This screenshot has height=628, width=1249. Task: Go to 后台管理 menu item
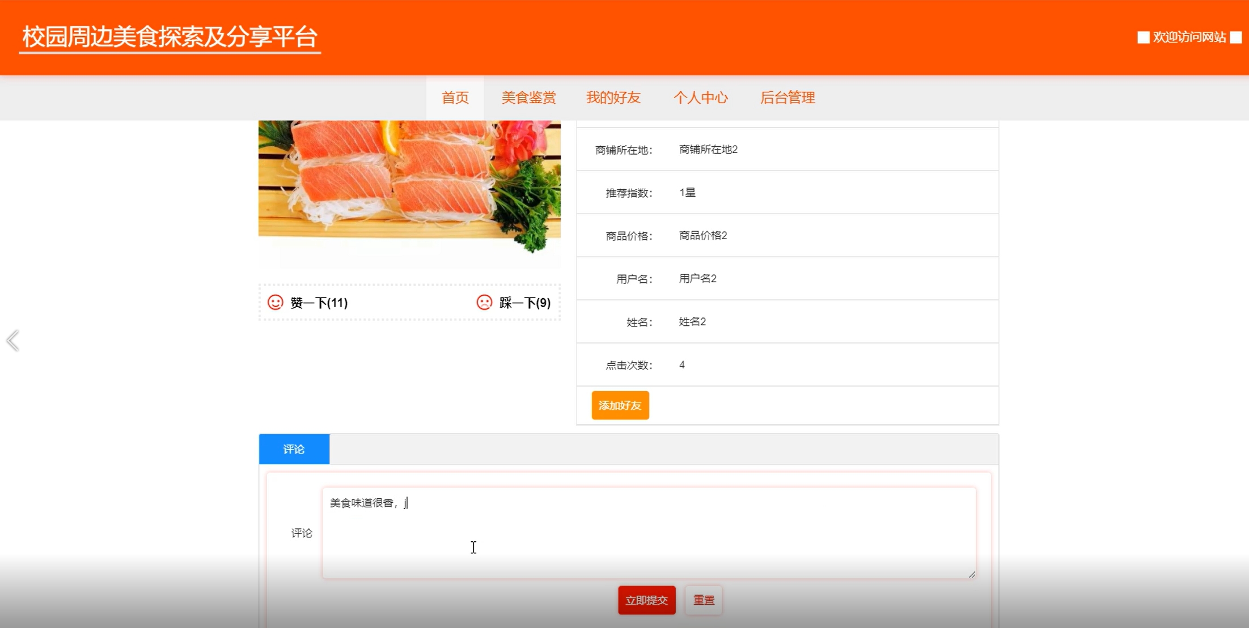tap(787, 97)
